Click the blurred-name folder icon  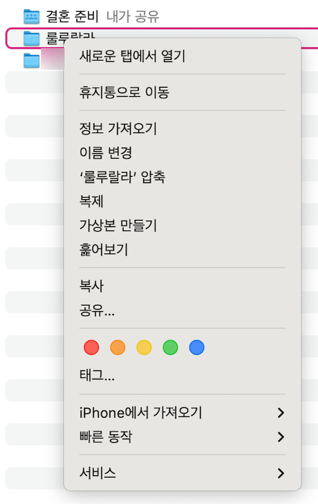click(x=32, y=61)
